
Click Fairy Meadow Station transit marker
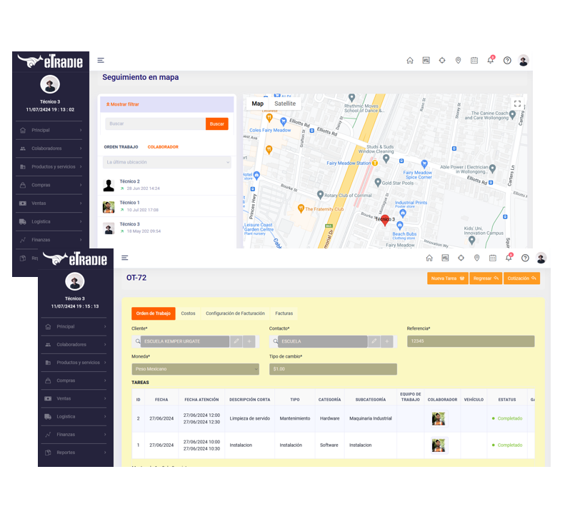(375, 163)
